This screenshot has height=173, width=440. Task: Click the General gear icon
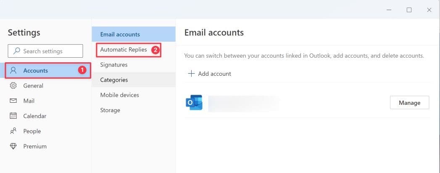click(13, 86)
